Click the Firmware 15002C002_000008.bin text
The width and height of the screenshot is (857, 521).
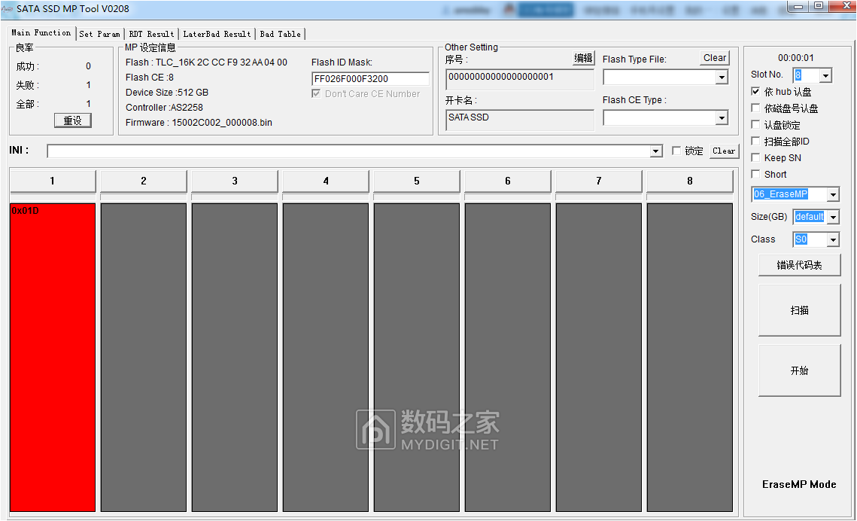click(x=199, y=123)
